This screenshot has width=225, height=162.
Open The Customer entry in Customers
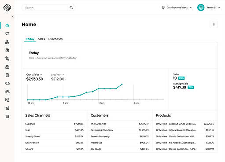click(x=120, y=124)
